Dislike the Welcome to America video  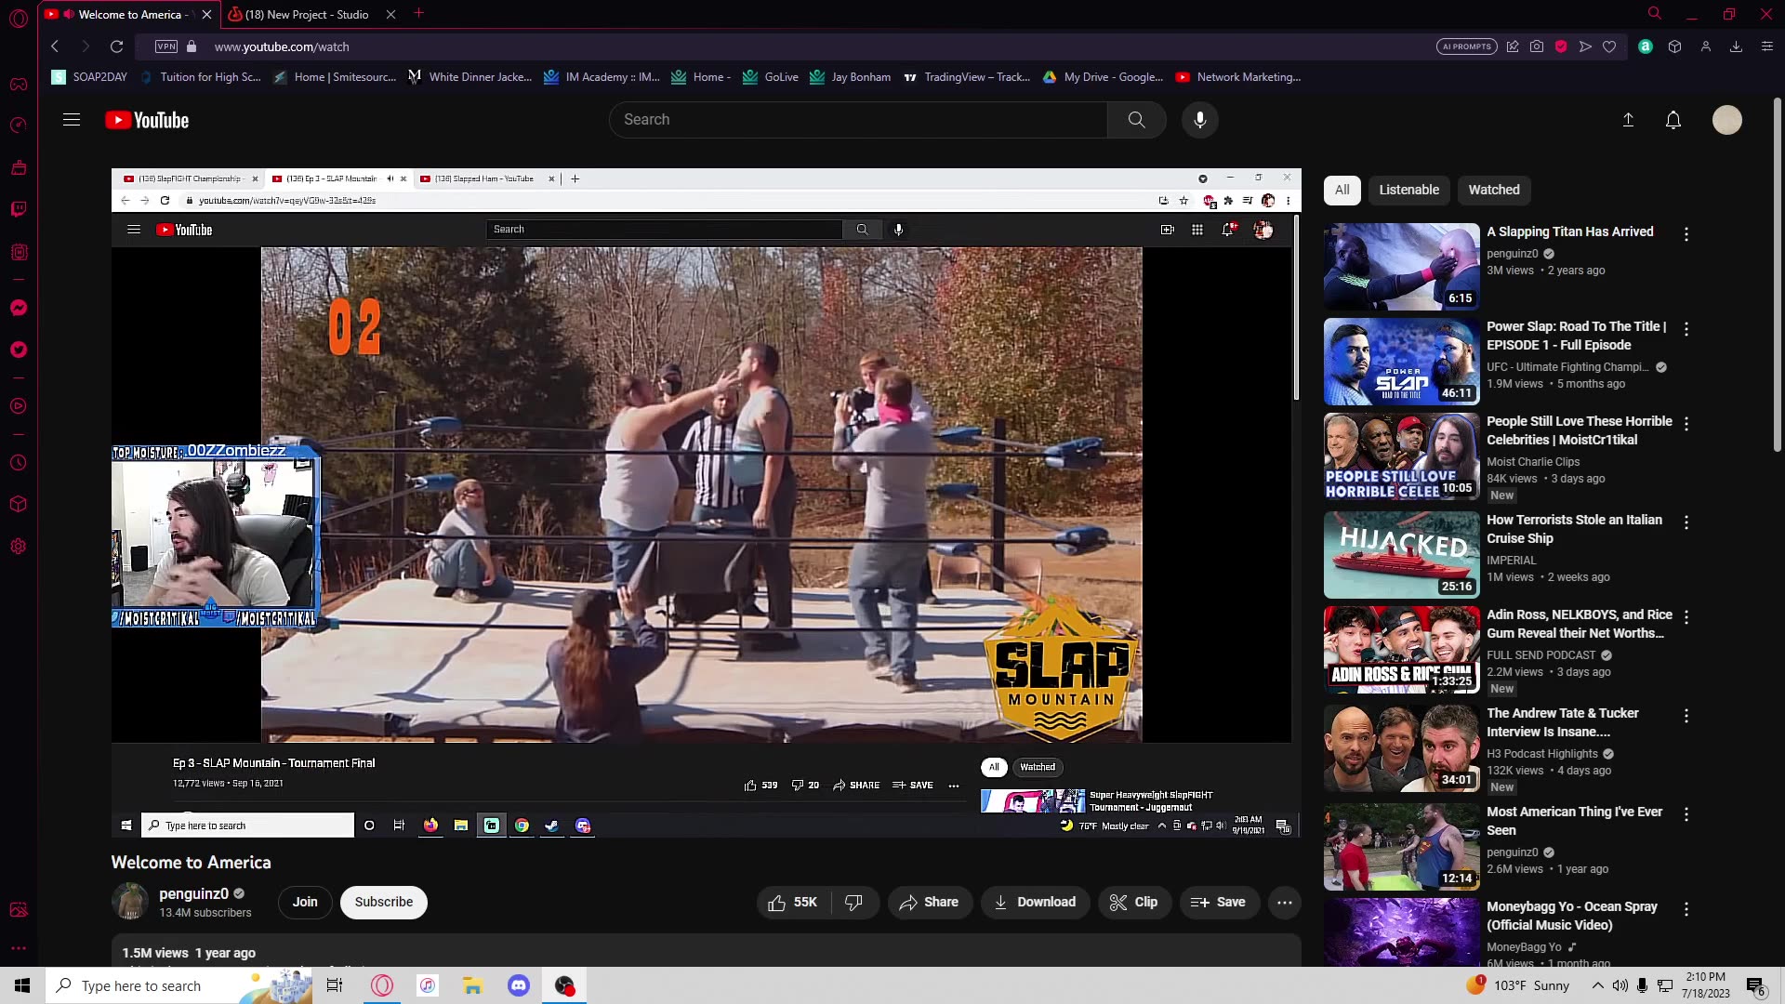click(x=853, y=902)
